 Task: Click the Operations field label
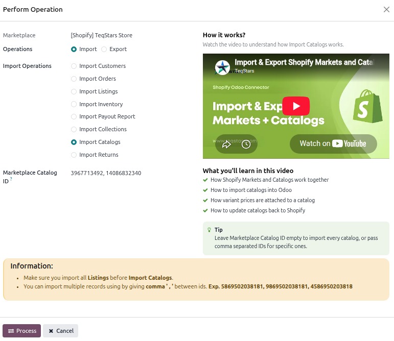tap(17, 49)
